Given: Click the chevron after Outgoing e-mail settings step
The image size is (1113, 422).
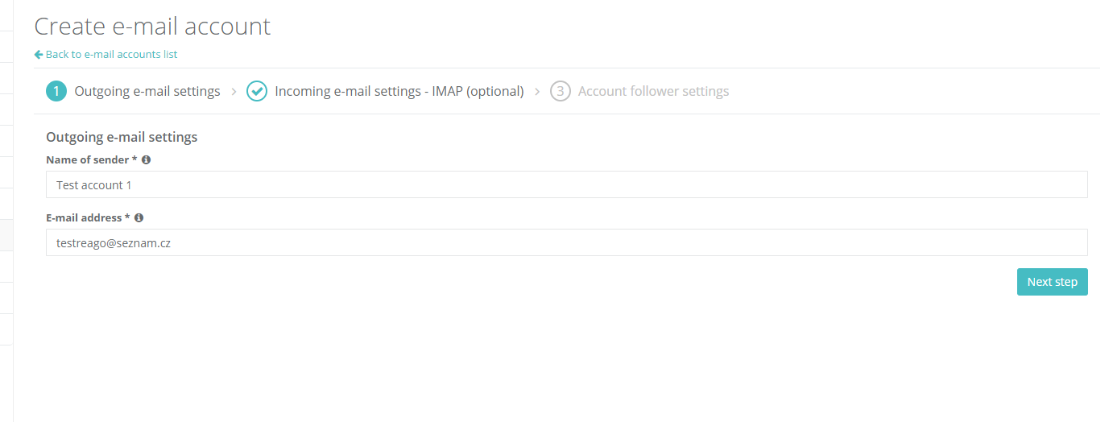Looking at the screenshot, I should (x=234, y=92).
